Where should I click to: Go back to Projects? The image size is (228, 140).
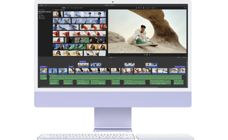coord(41,5)
